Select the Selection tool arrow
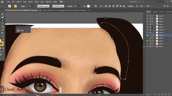 tap(2, 14)
